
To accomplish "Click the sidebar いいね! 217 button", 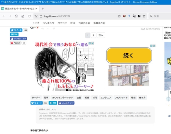I will [18, 39].
